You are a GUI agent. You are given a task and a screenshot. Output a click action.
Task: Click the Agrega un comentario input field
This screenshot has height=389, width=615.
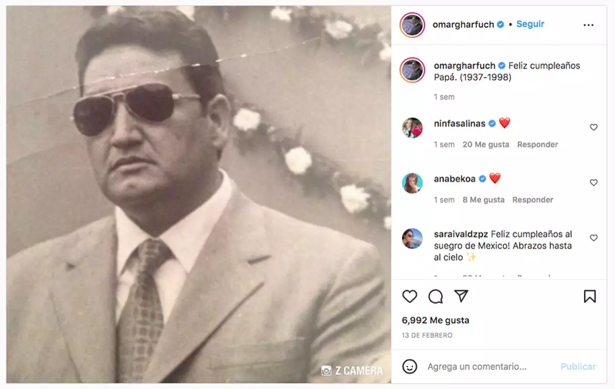pyautogui.click(x=477, y=366)
